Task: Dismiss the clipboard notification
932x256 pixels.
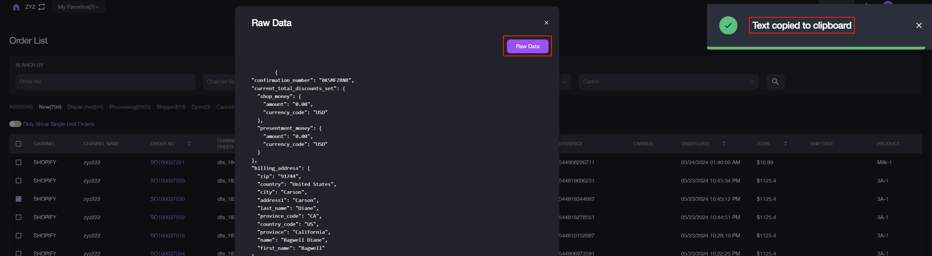Action: (919, 25)
